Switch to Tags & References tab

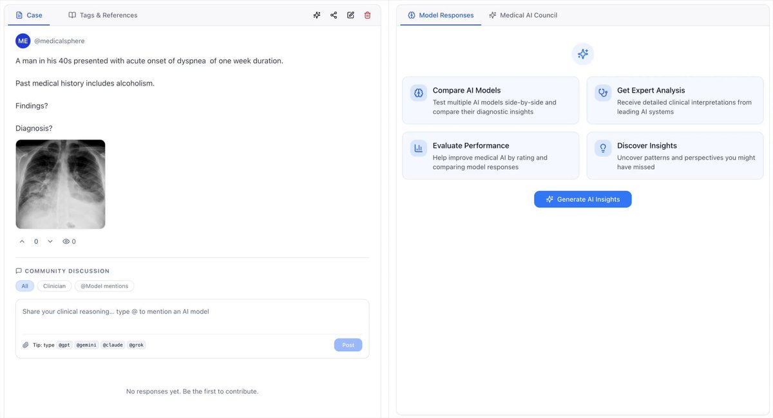[103, 15]
